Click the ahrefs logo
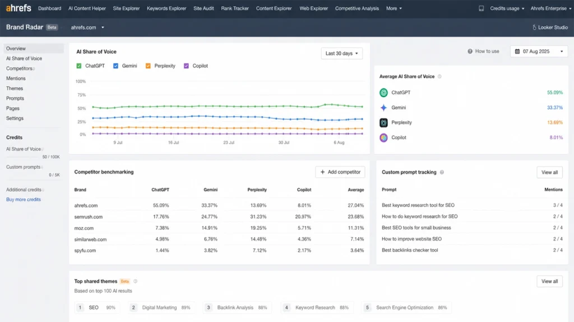 point(18,8)
